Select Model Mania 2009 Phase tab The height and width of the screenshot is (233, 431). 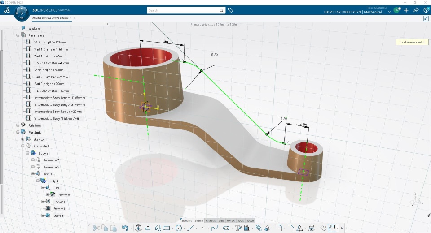pyautogui.click(x=51, y=18)
